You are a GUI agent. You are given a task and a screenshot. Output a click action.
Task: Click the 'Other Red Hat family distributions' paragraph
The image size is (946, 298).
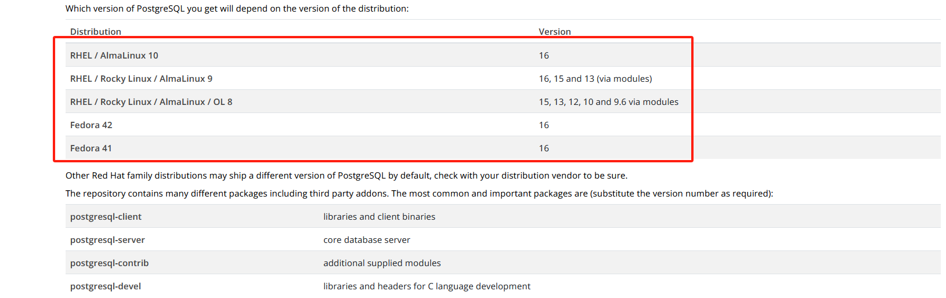[x=346, y=176]
